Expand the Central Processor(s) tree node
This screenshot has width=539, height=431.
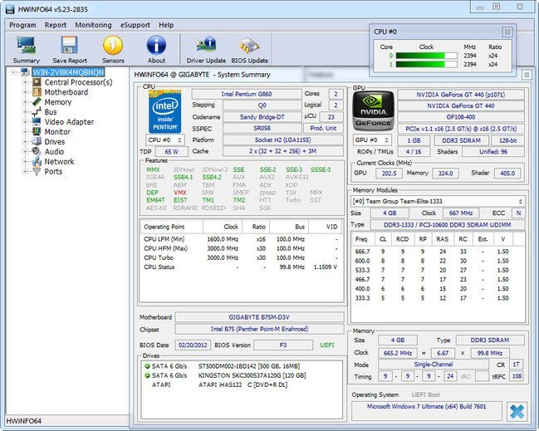(x=25, y=82)
